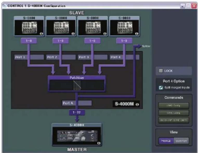Click the 1-32 channel label below Port A
The height and width of the screenshot is (153, 198).
pos(77,112)
